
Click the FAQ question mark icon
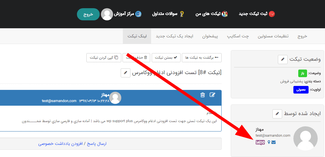[x=182, y=14]
